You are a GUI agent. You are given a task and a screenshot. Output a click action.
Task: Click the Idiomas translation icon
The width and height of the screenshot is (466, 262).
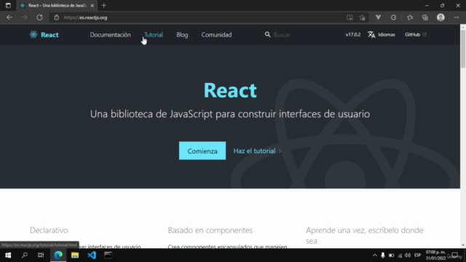coord(371,34)
